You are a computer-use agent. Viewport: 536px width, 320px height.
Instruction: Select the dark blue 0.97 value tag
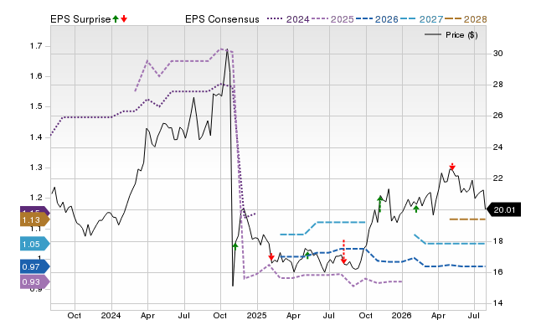coord(34,266)
